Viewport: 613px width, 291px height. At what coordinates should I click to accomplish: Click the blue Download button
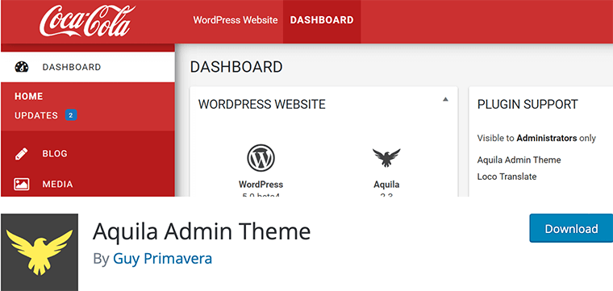(571, 228)
